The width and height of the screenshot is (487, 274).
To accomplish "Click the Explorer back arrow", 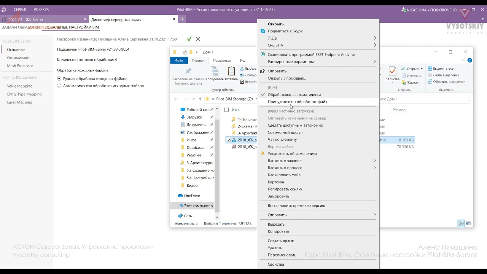I will pyautogui.click(x=176, y=99).
